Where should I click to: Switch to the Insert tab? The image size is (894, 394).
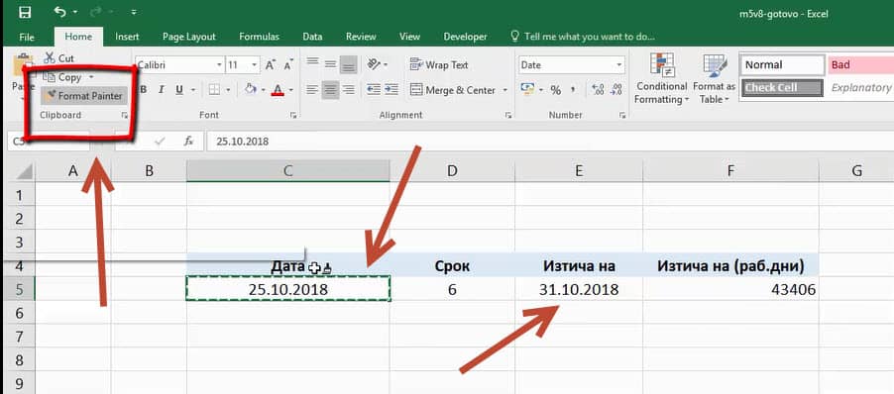tap(127, 37)
